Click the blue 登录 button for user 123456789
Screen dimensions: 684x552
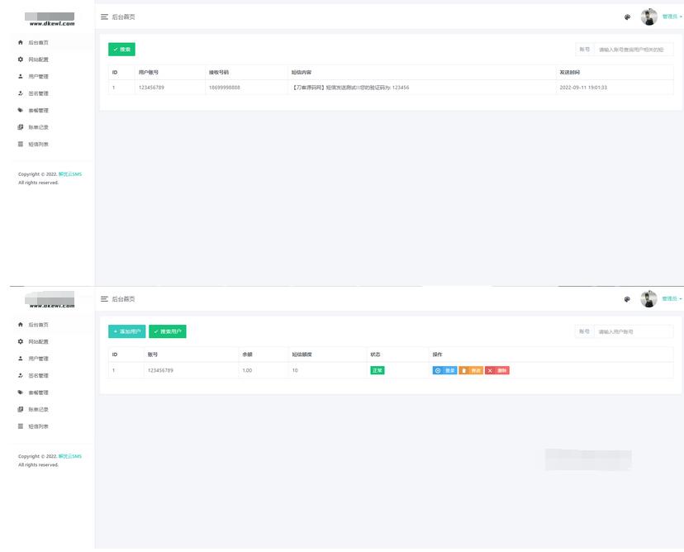click(444, 370)
